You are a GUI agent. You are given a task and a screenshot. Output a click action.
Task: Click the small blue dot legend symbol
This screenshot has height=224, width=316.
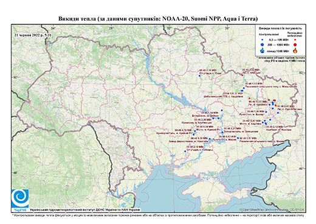point(263,40)
